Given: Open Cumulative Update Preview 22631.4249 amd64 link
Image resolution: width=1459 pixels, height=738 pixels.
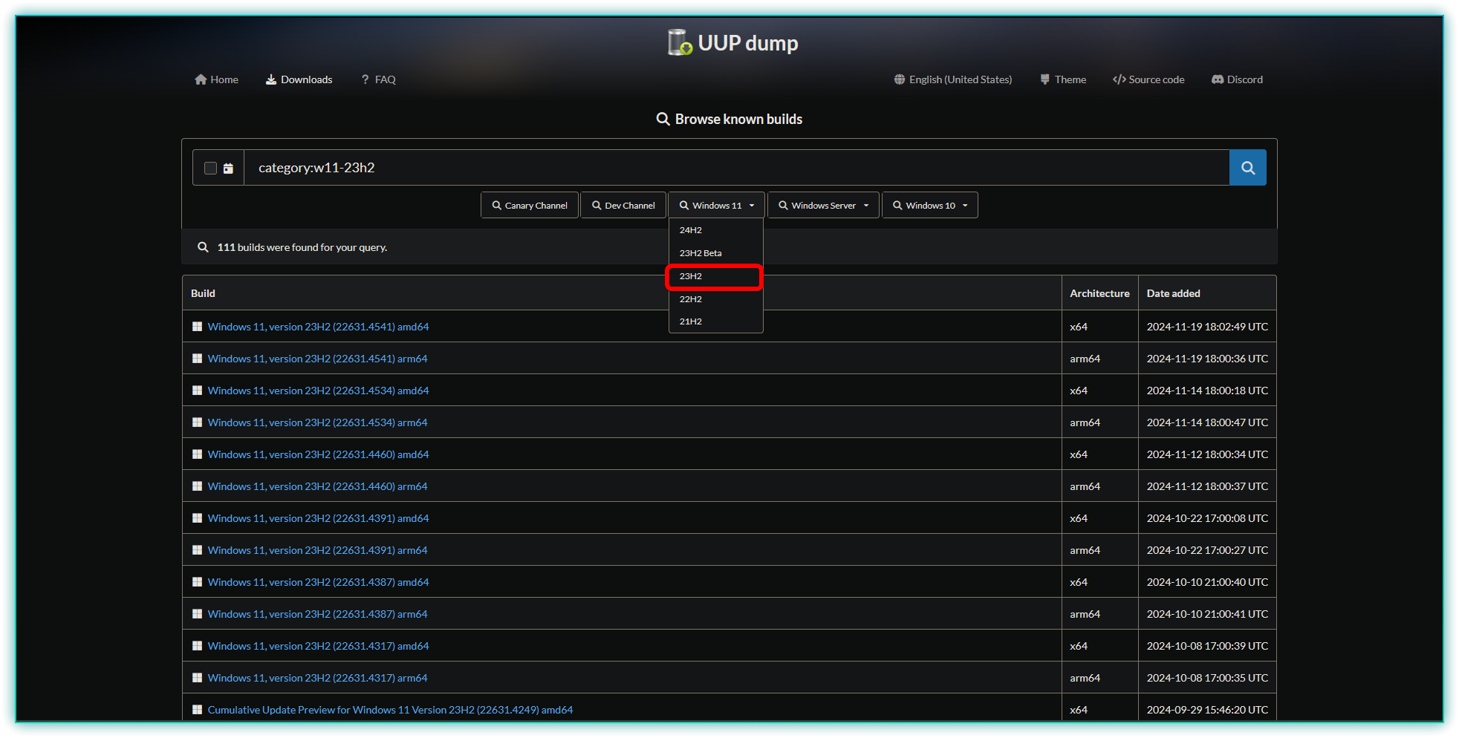Looking at the screenshot, I should click(x=390, y=710).
